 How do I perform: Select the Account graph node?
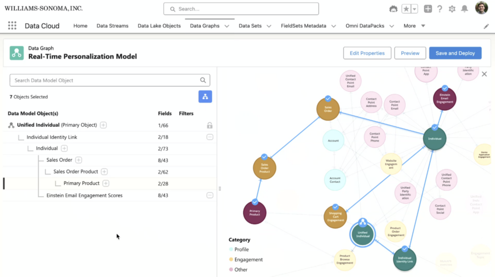point(334,141)
